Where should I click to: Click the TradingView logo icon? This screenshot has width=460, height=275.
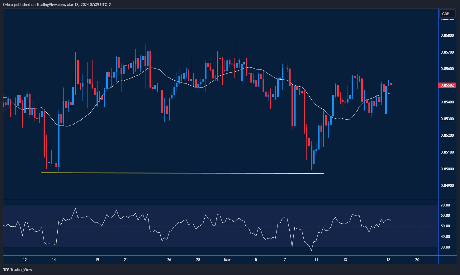(6, 269)
